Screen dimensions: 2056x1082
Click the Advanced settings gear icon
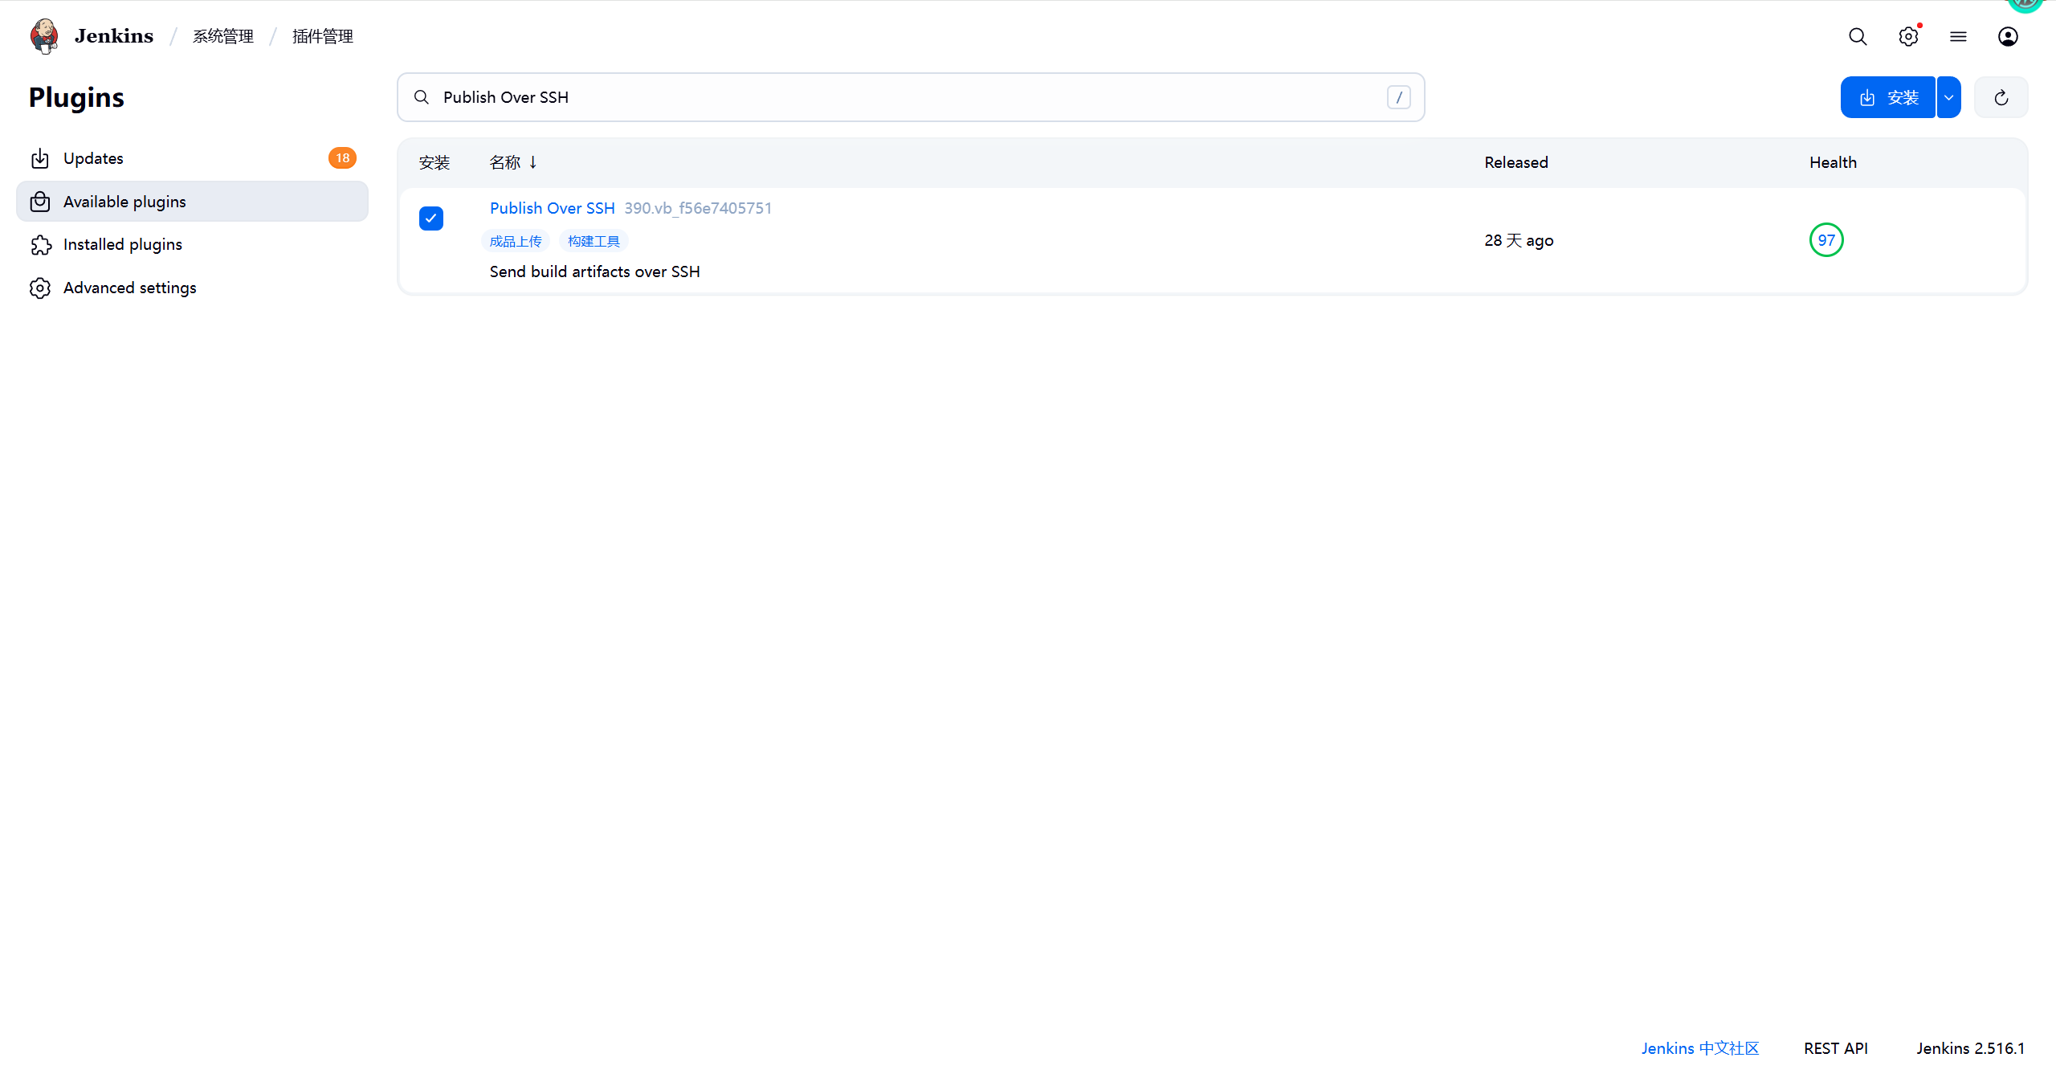click(x=40, y=288)
